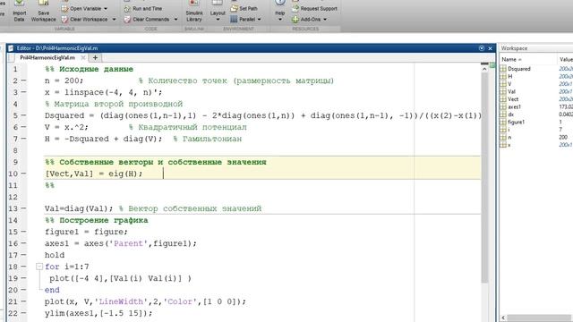Click the 'hold' command on line 17
The height and width of the screenshot is (322, 573).
(x=55, y=255)
